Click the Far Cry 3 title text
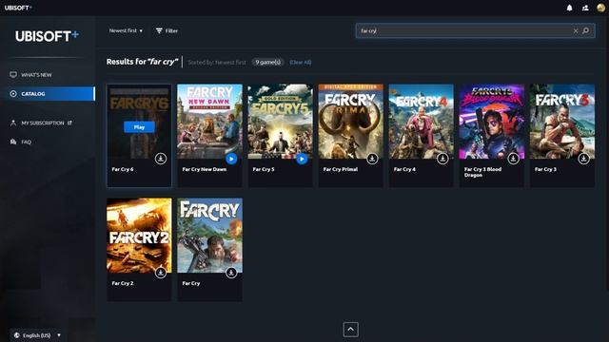Image resolution: width=609 pixels, height=342 pixels. click(x=545, y=169)
